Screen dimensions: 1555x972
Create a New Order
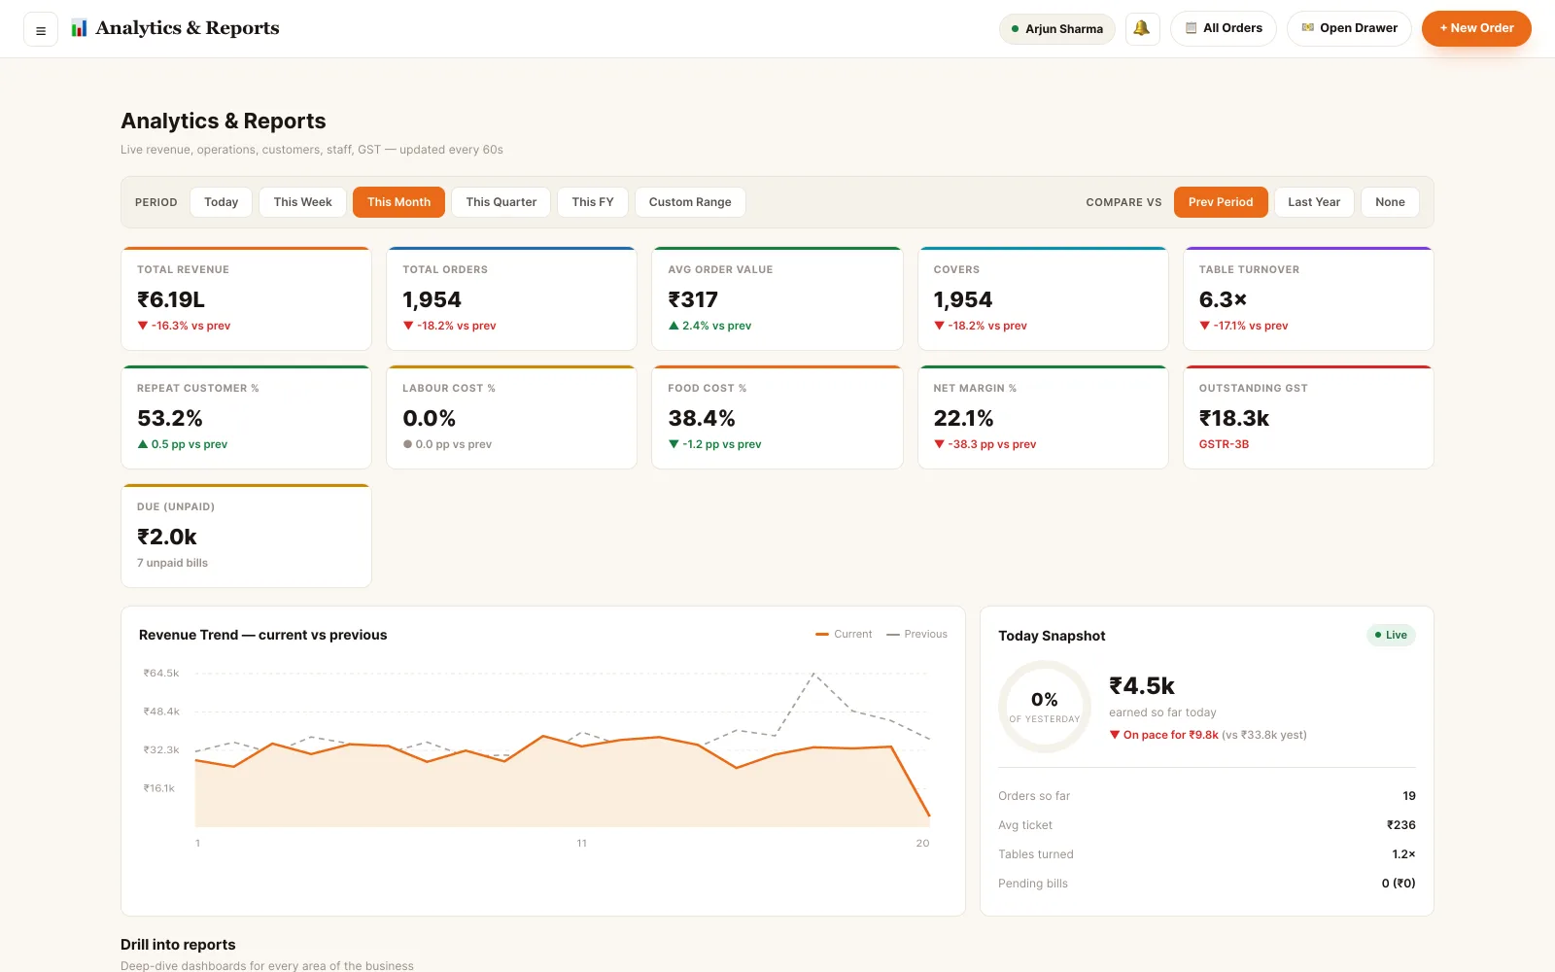(x=1476, y=28)
